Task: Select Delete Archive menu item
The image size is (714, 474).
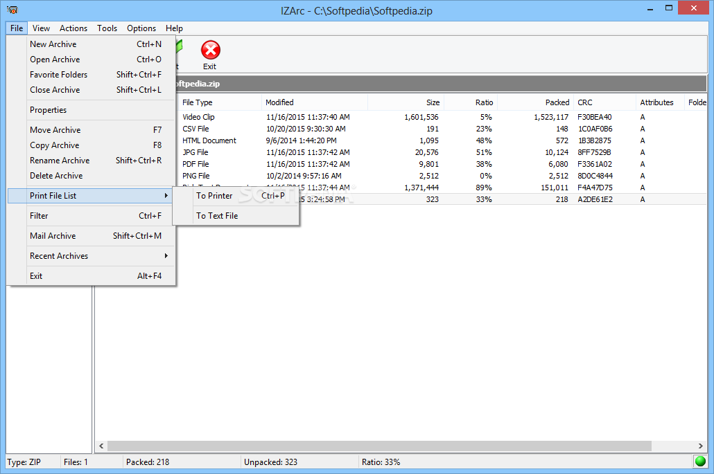Action: (x=91, y=176)
